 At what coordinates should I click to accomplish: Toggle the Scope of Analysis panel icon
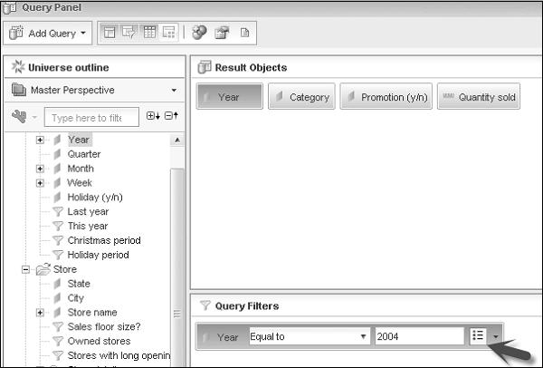pos(168,33)
